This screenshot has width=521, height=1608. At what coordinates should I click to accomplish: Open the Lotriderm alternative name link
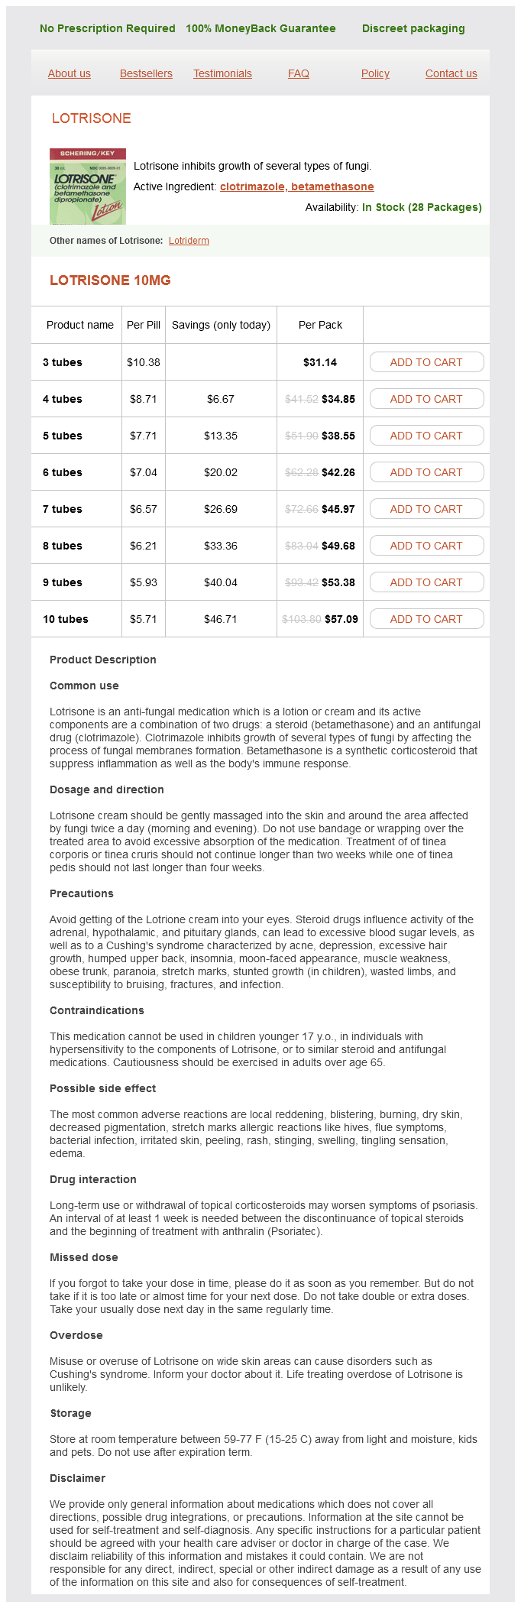pyautogui.click(x=189, y=241)
